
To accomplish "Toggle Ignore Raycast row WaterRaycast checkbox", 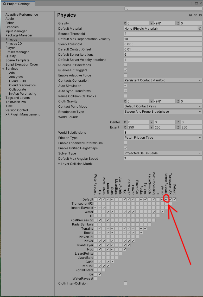I will click(x=96, y=208).
